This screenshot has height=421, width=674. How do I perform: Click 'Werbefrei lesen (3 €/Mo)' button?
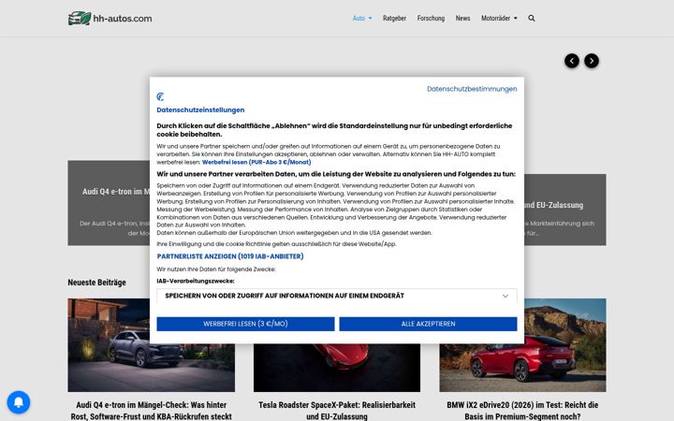(x=245, y=324)
